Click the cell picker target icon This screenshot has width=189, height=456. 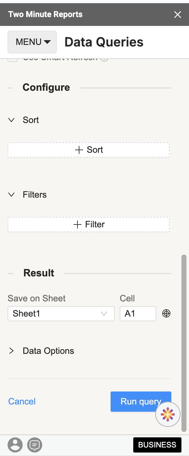point(166,313)
